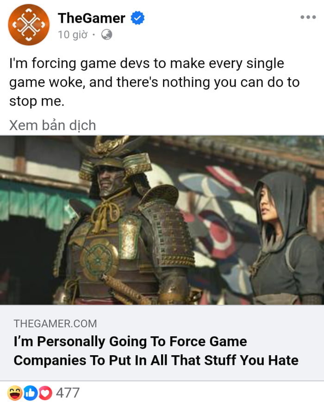Screen dimensions: 324x402
Task: Click Xem bản dịch to translate post
Action: point(52,126)
